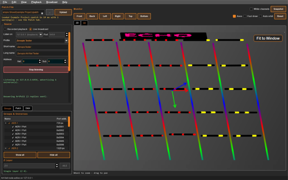288x180 pixels.
Task: Switch to the Groups tab
Action: 8,108
